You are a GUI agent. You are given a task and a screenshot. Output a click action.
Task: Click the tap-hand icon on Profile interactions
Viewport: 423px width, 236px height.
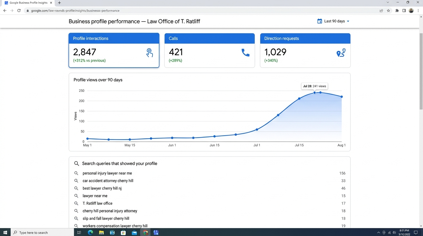pos(149,53)
